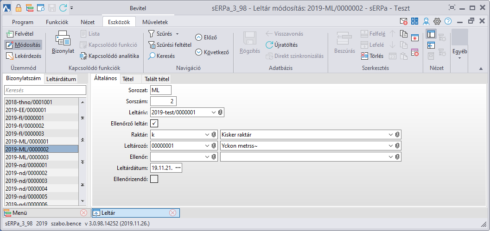This screenshot has width=490, height=231.
Task: Select 2019-EE/0000001 in list
Action: (x=42, y=110)
